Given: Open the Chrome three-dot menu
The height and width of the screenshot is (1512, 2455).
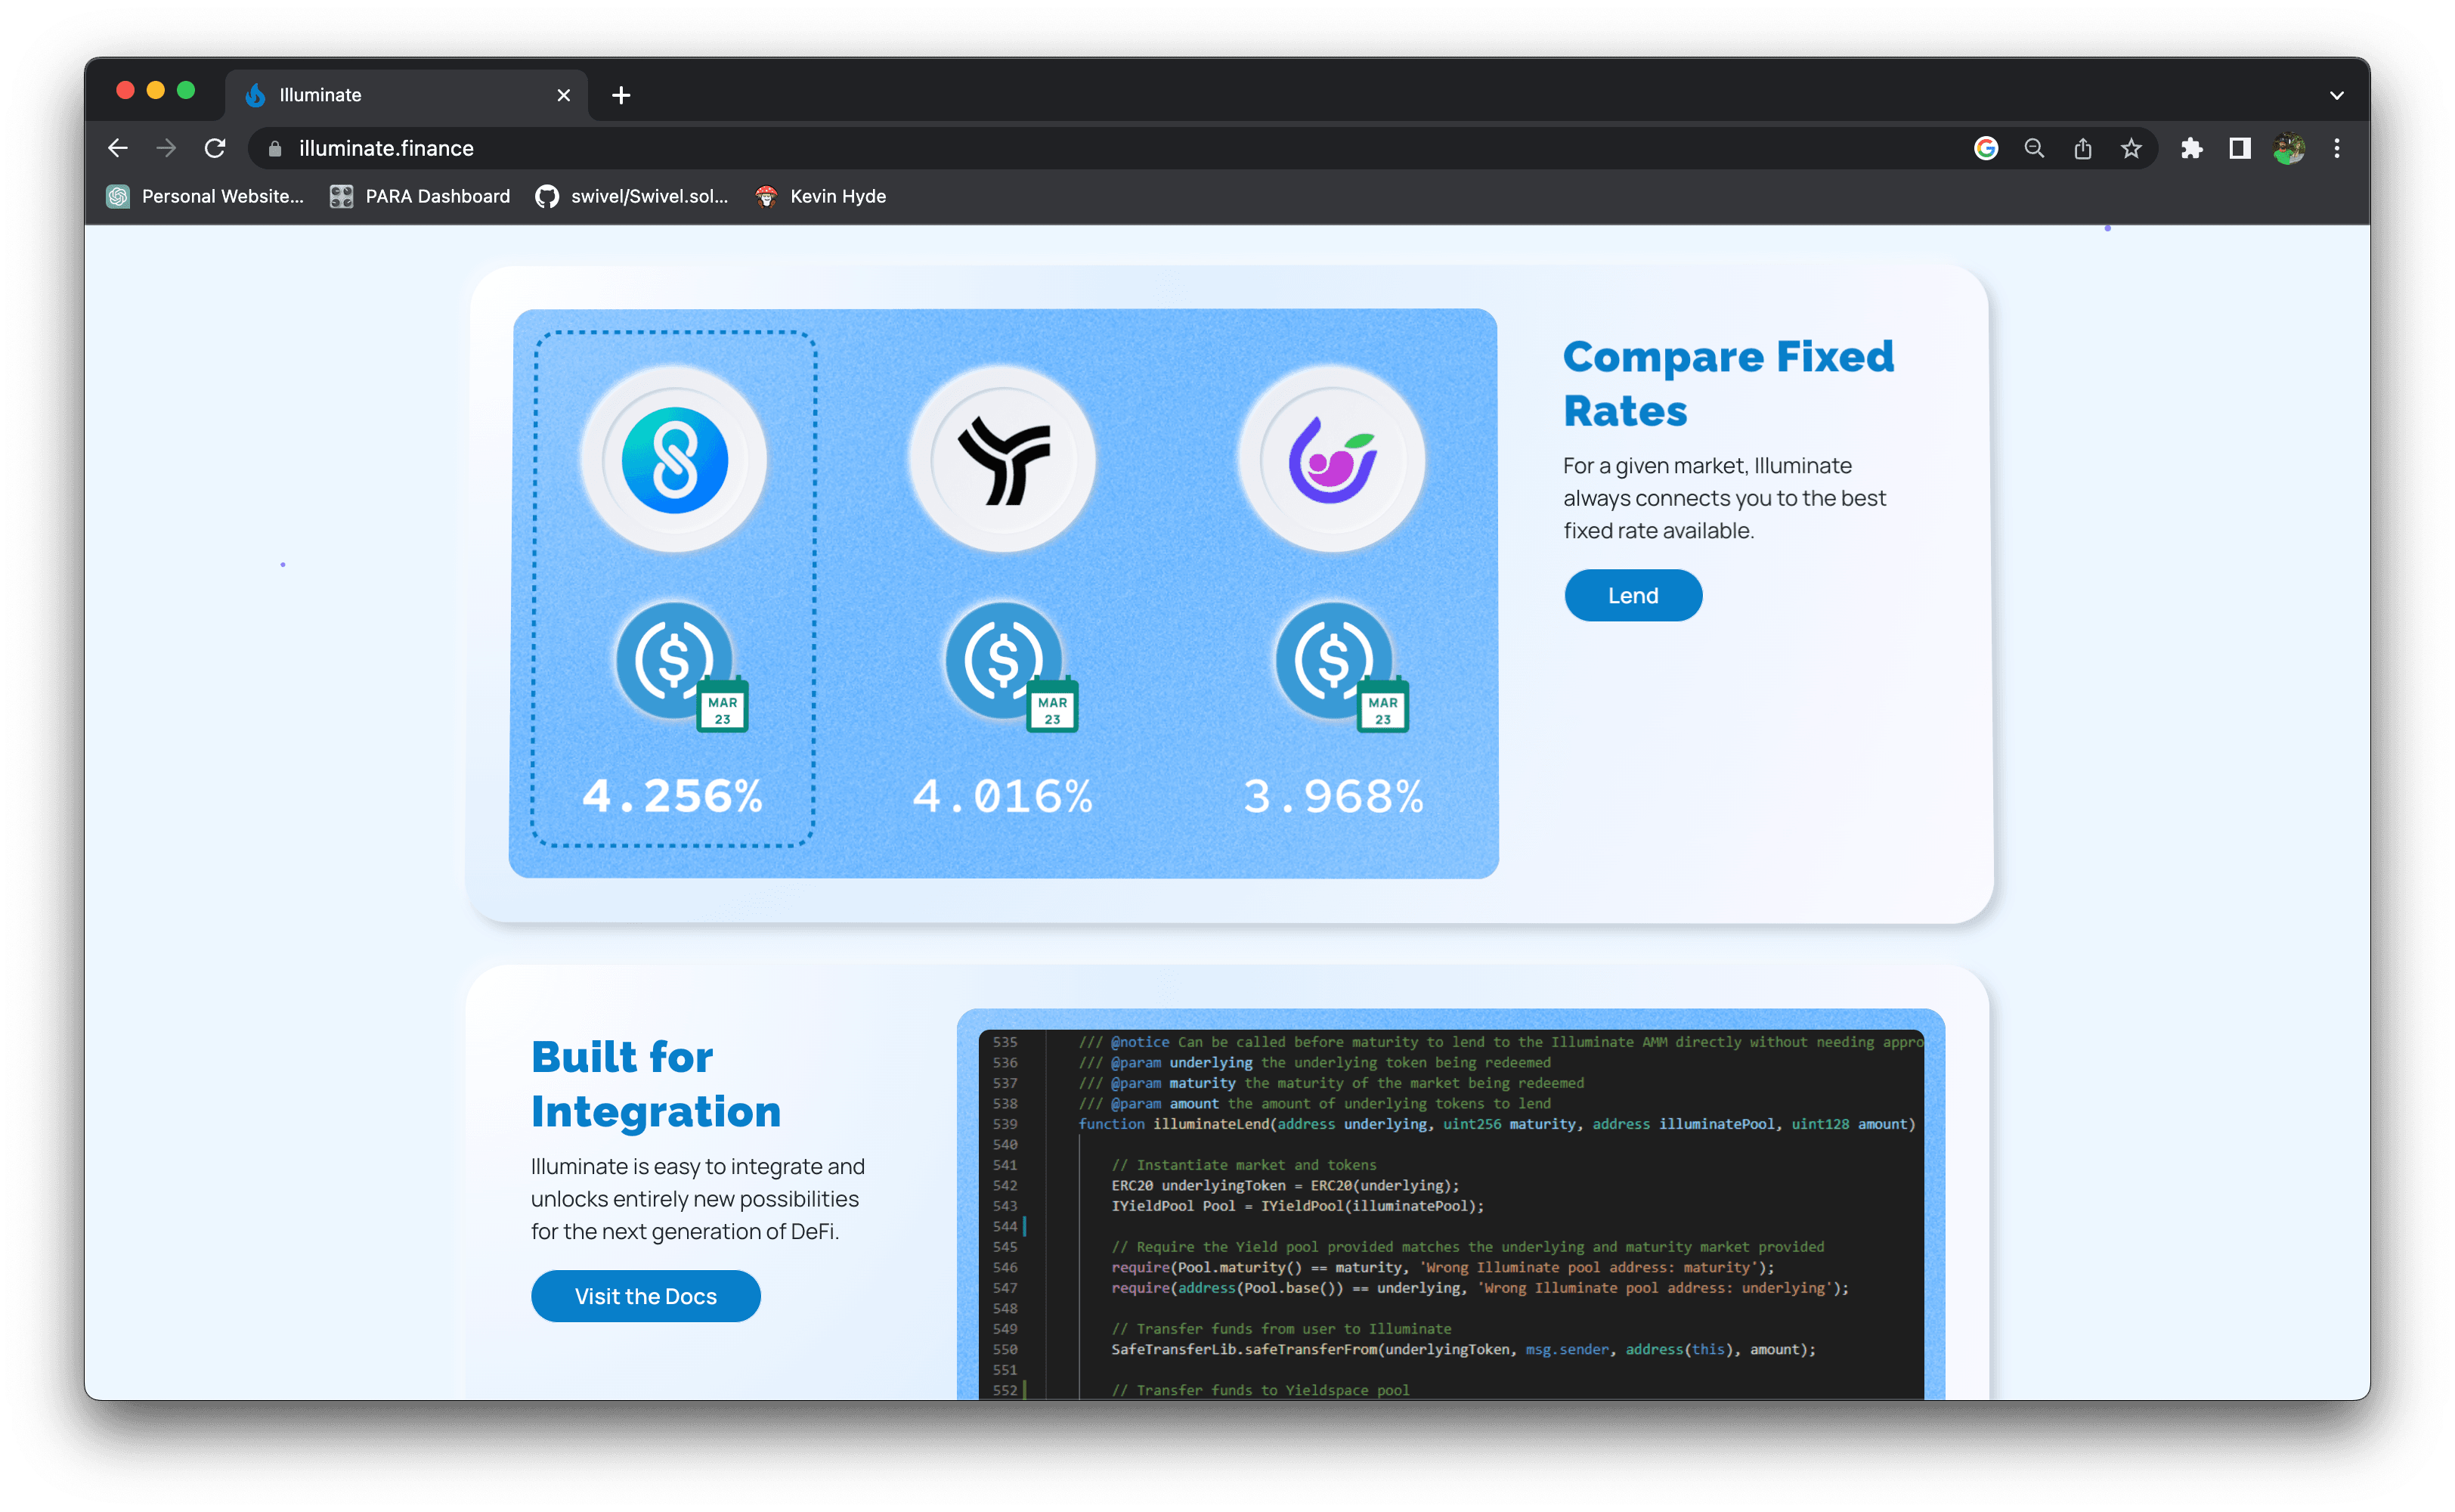Looking at the screenshot, I should coord(2337,149).
